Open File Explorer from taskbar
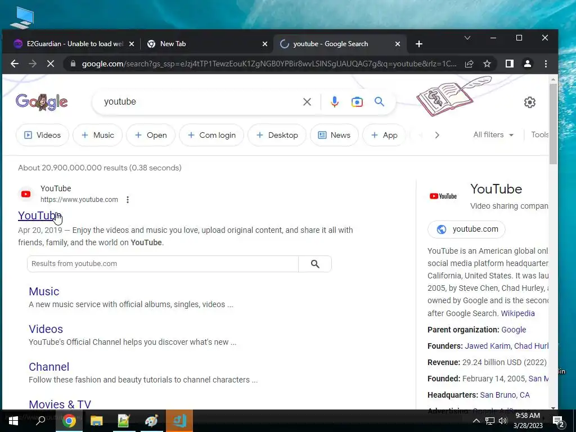The width and height of the screenshot is (576, 432). point(97,421)
